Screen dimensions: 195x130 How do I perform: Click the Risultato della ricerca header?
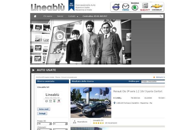83,81
